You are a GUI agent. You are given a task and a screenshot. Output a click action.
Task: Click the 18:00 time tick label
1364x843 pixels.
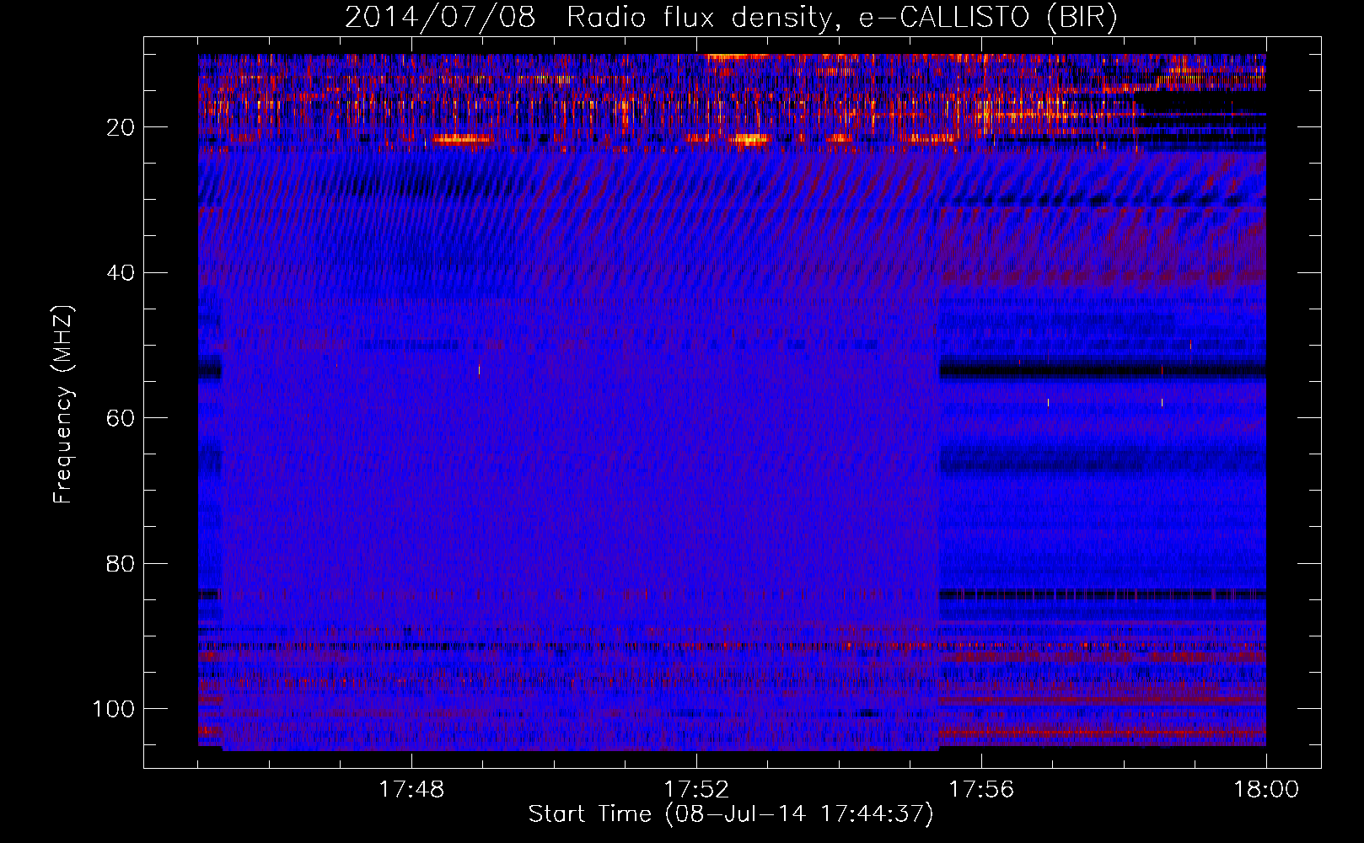(1265, 790)
